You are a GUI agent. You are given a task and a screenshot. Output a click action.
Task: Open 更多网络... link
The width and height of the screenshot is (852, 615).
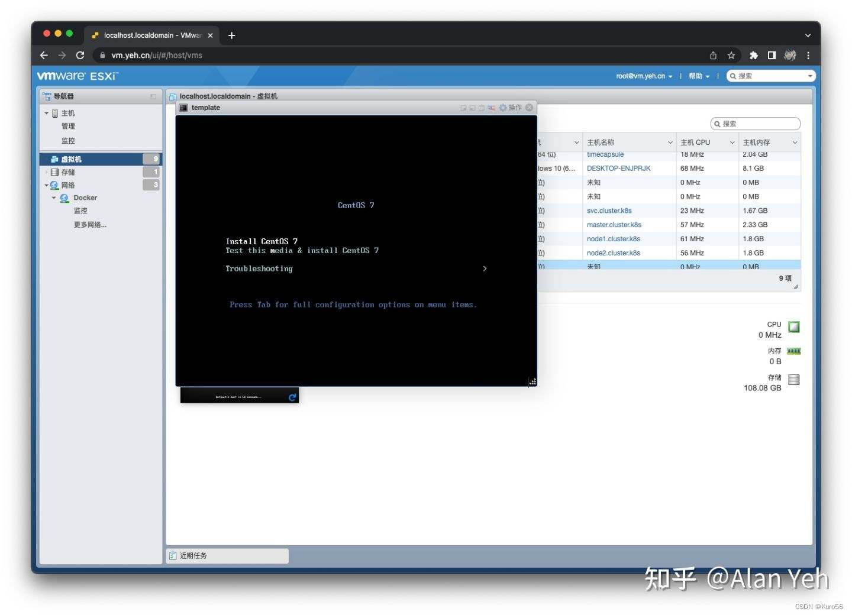(90, 225)
